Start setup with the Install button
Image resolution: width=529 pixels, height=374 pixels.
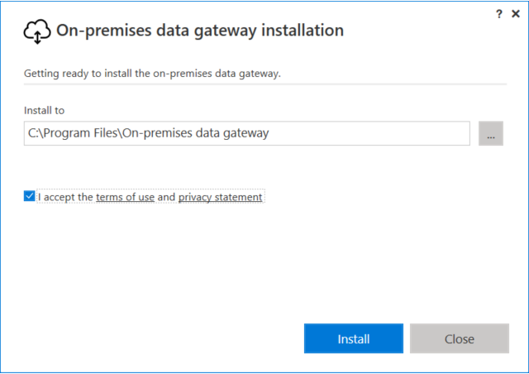[x=353, y=338]
